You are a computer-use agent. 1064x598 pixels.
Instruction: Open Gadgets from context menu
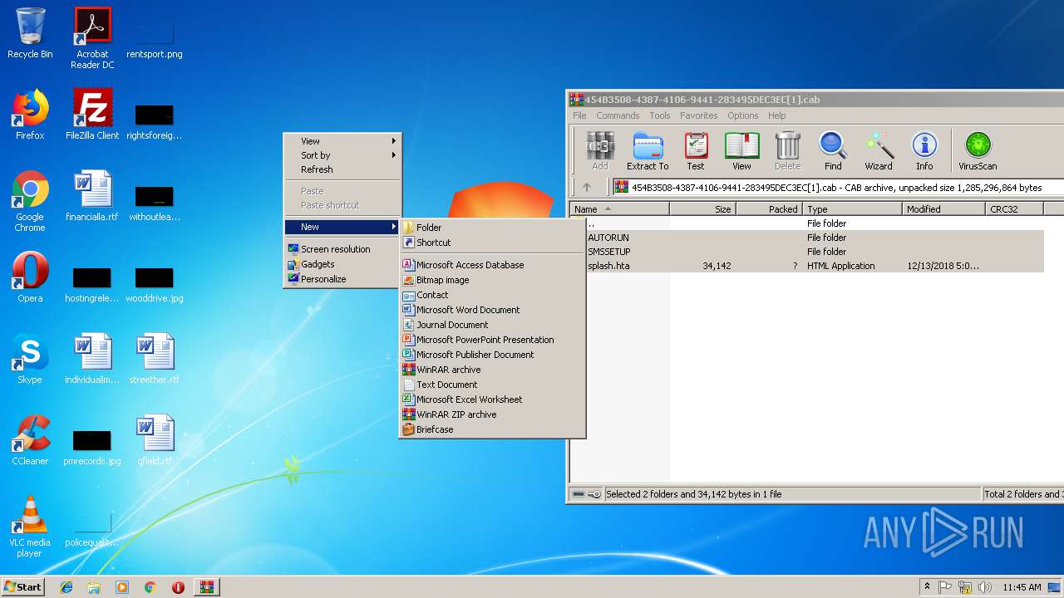click(342, 264)
